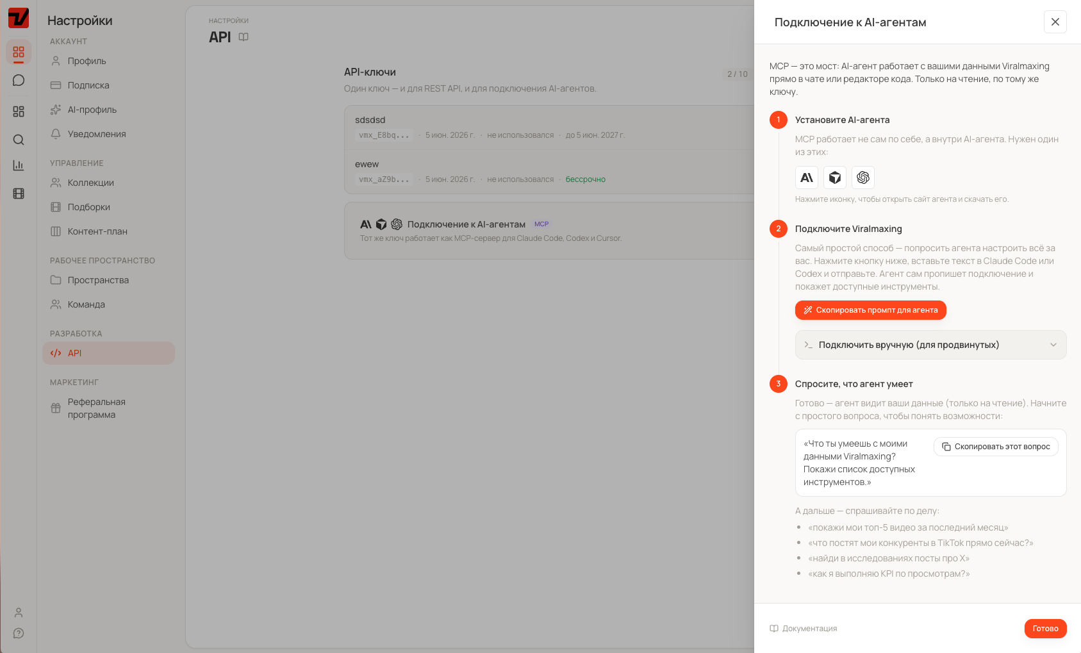Open 'Команда' in the sidebar

[x=108, y=304]
